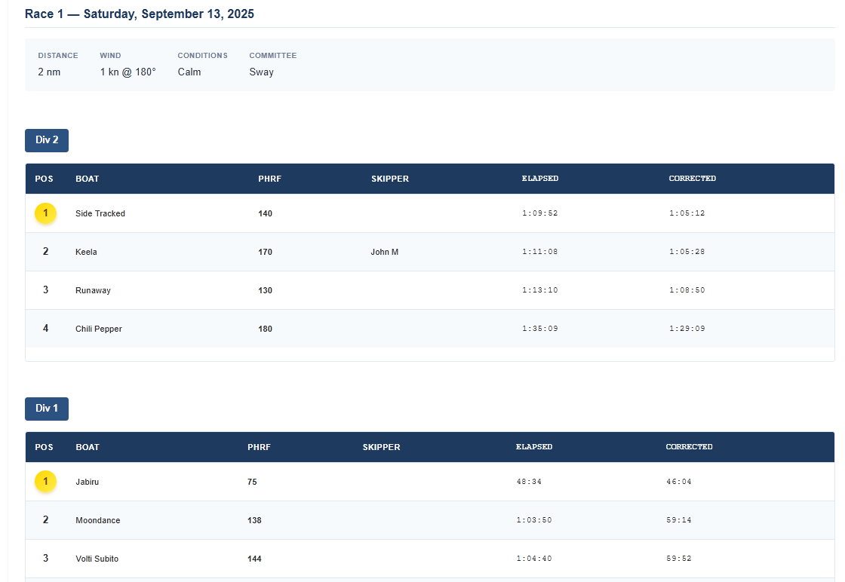Click Jabiru's corrected time 46:04

point(678,482)
